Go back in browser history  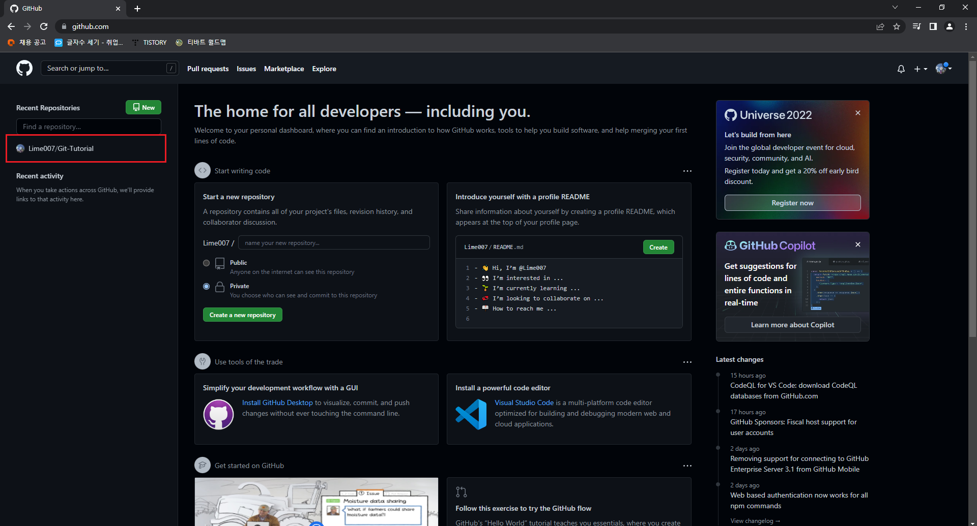pyautogui.click(x=11, y=26)
